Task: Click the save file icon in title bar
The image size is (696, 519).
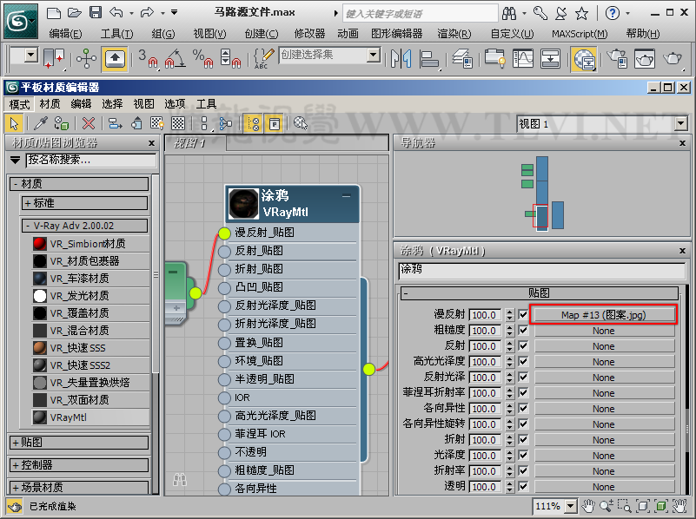Action: coord(96,13)
